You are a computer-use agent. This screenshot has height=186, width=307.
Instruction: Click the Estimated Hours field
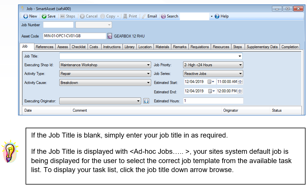point(213,101)
